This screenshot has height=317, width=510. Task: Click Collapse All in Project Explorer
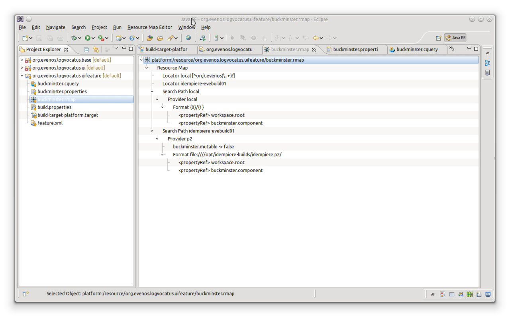click(x=86, y=49)
